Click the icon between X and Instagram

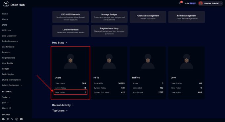12,119
